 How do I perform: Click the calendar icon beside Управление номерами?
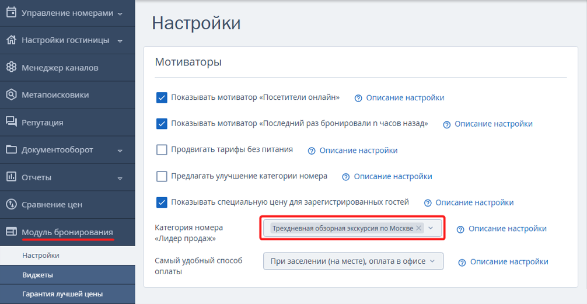click(11, 12)
